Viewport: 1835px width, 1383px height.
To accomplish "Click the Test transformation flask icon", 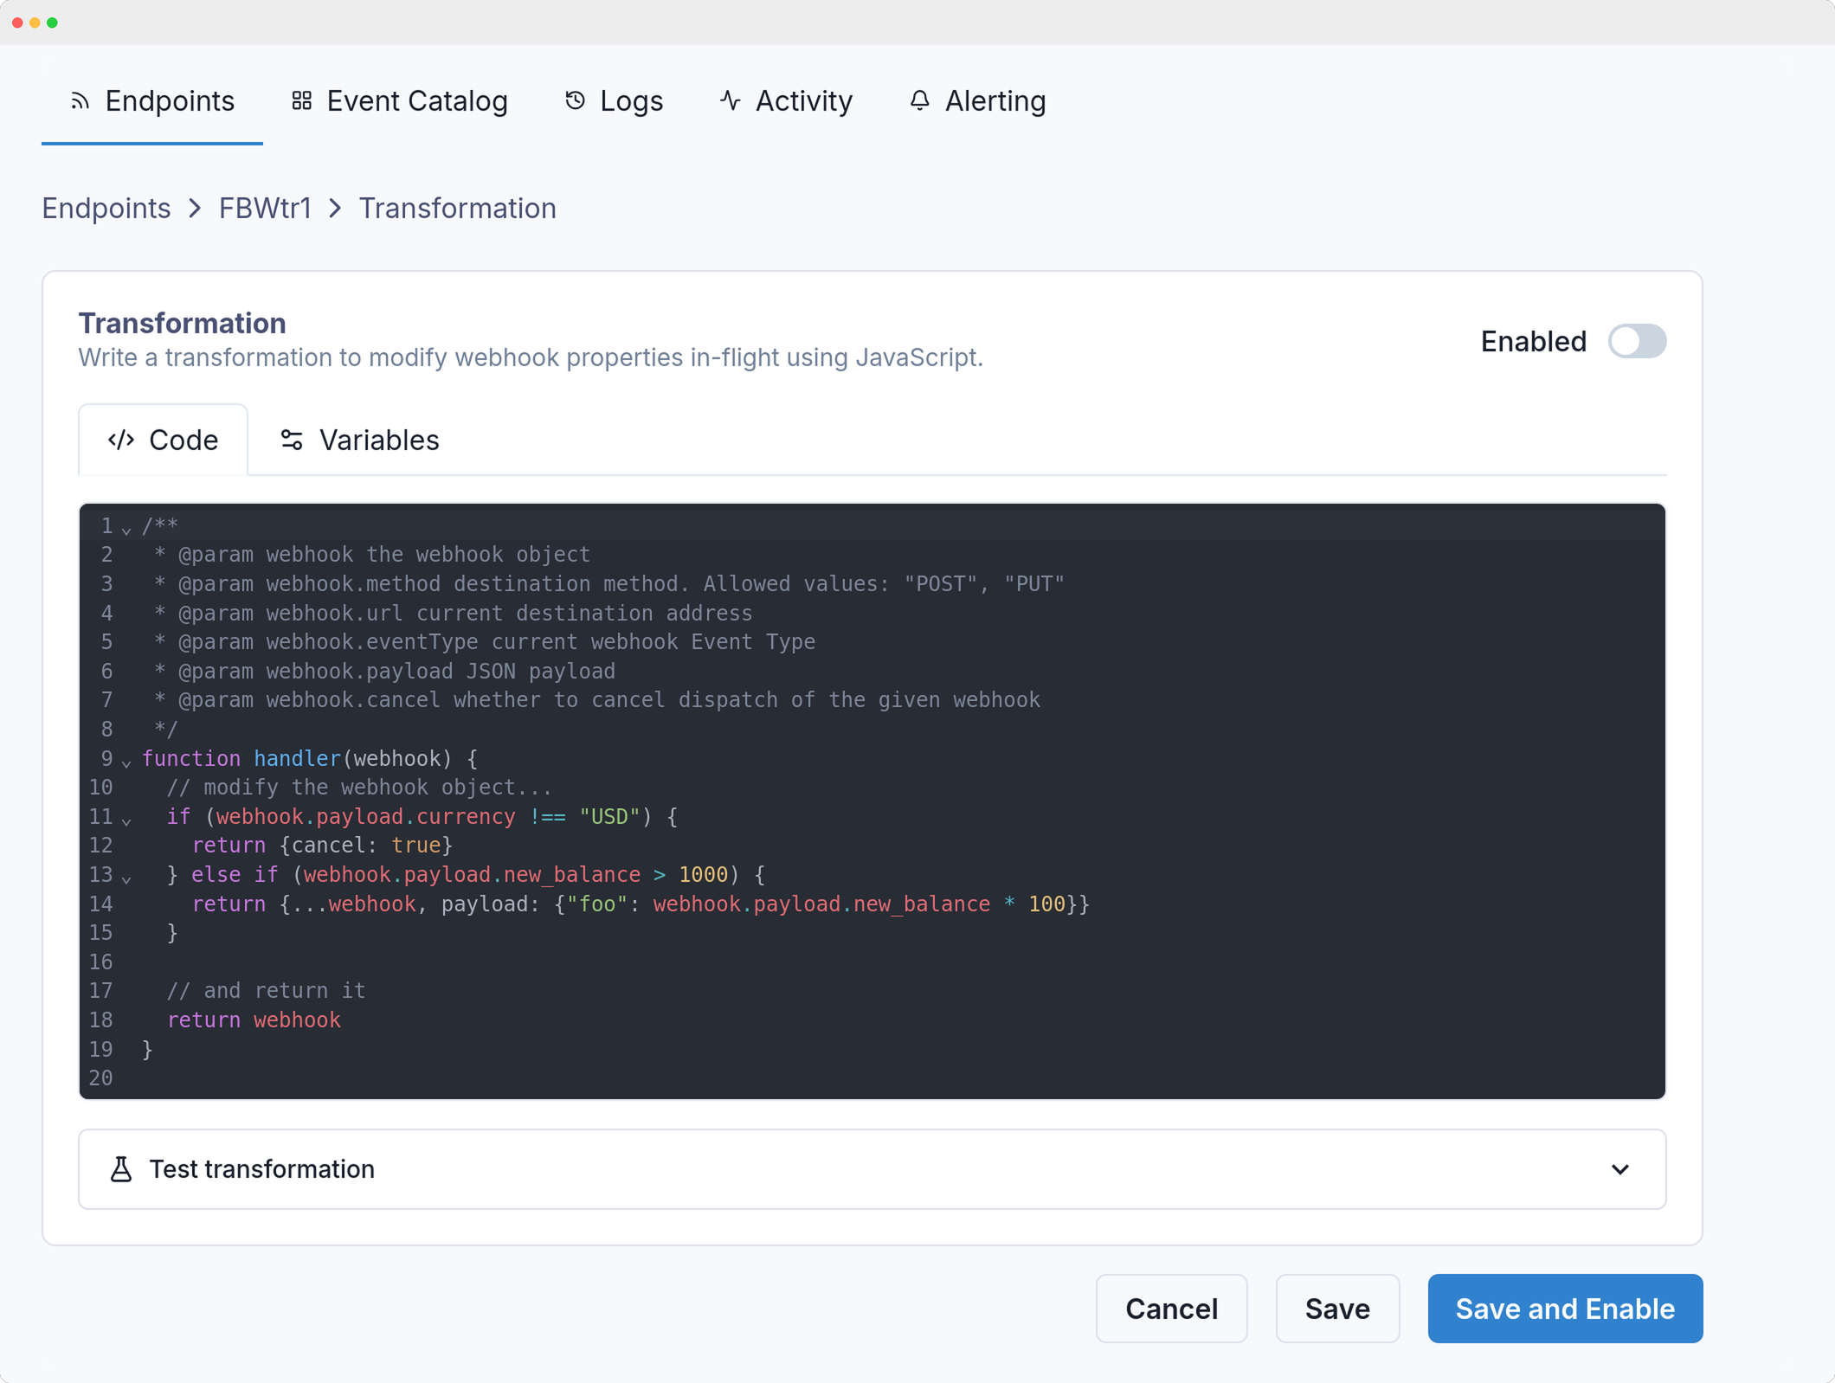I will point(121,1169).
